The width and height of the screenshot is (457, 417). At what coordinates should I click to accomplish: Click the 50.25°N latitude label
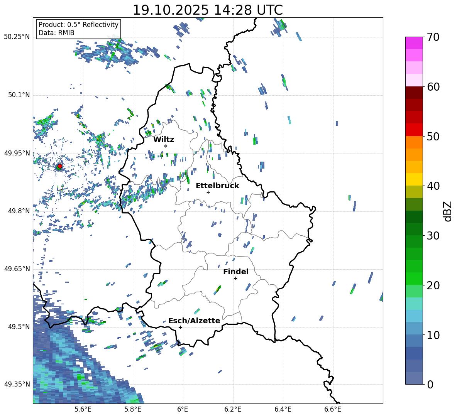(17, 37)
